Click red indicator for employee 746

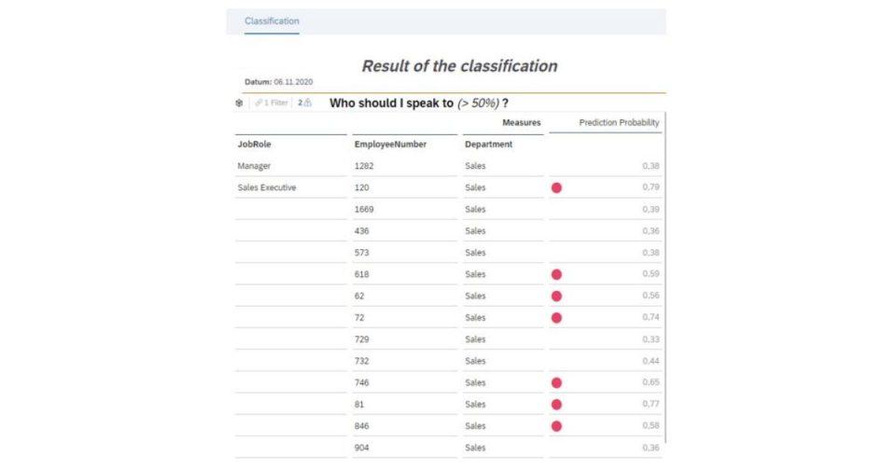click(x=556, y=383)
